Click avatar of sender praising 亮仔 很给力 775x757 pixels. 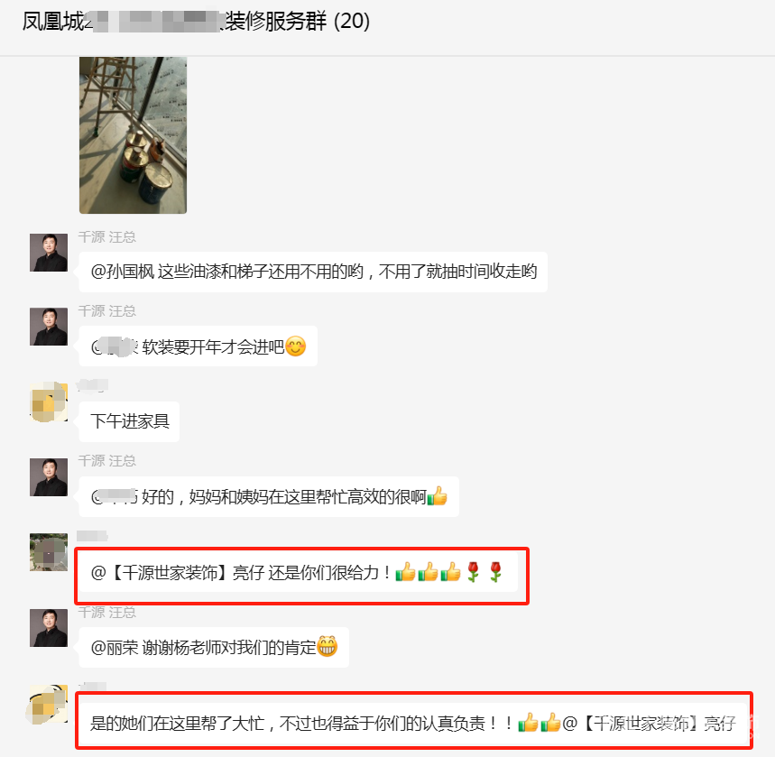click(49, 552)
